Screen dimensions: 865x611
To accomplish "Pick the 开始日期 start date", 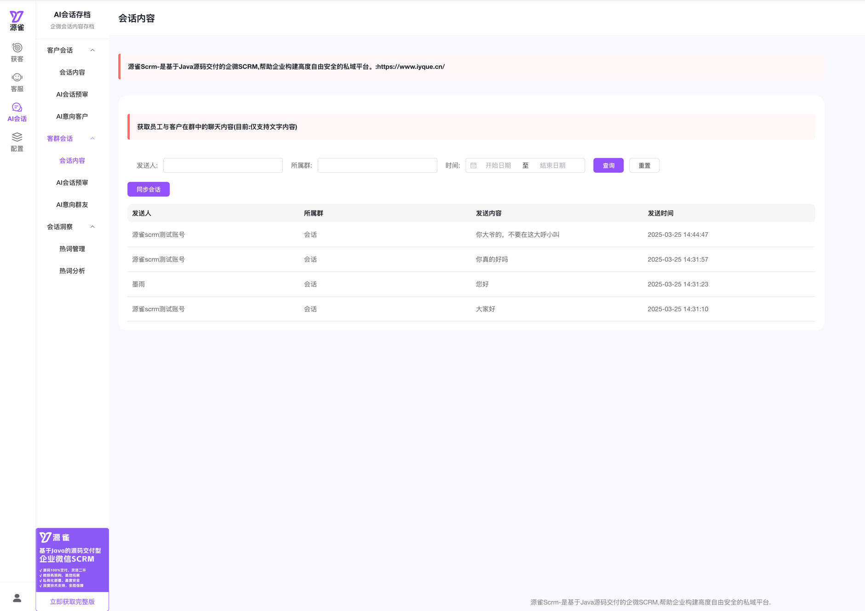I will [498, 166].
